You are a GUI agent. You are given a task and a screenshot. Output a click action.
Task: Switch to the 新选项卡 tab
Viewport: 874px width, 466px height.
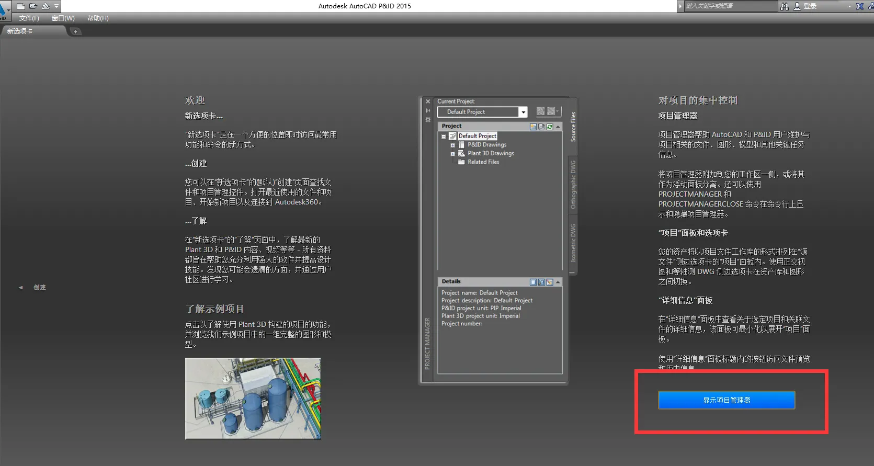coord(34,31)
